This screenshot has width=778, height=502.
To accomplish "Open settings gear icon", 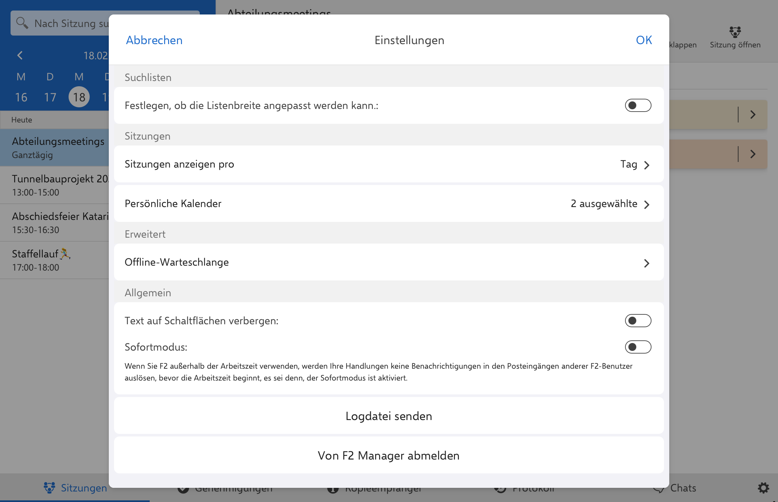I will tap(763, 488).
